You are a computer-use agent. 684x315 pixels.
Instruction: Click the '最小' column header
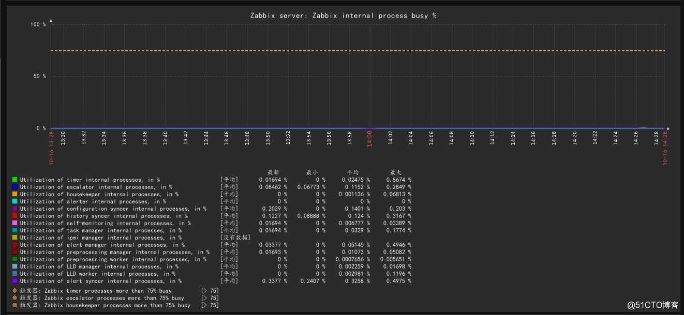[312, 172]
